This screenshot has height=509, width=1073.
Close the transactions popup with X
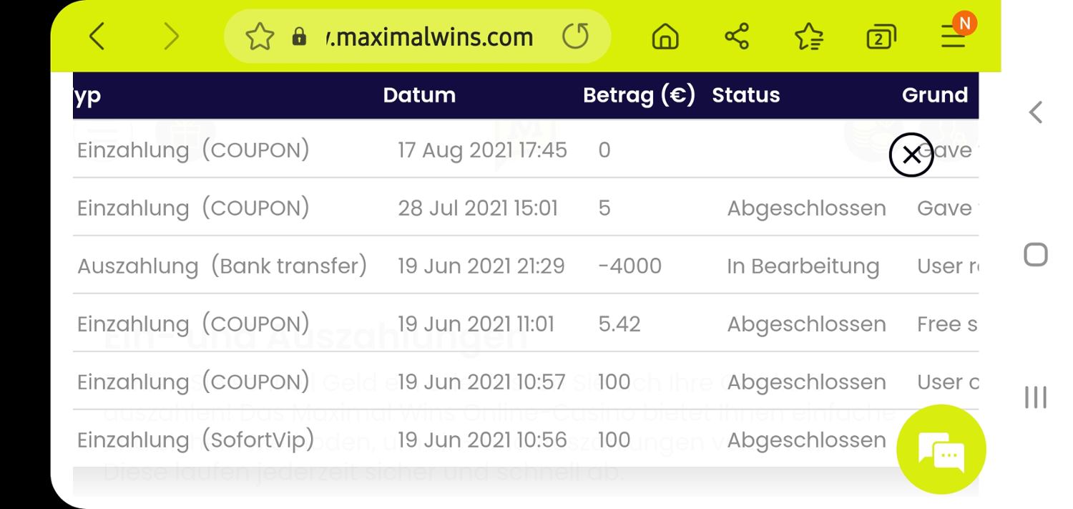point(911,155)
